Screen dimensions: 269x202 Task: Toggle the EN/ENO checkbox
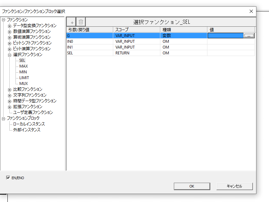tap(8, 178)
